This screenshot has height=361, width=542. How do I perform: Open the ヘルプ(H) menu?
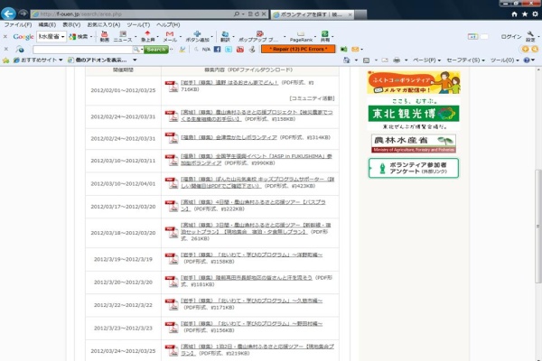pyautogui.click(x=168, y=25)
